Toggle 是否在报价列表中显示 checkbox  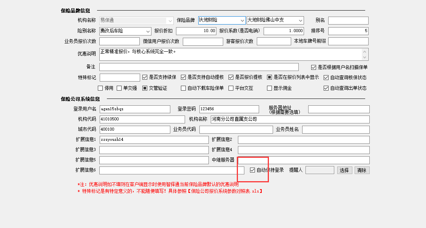(269, 77)
